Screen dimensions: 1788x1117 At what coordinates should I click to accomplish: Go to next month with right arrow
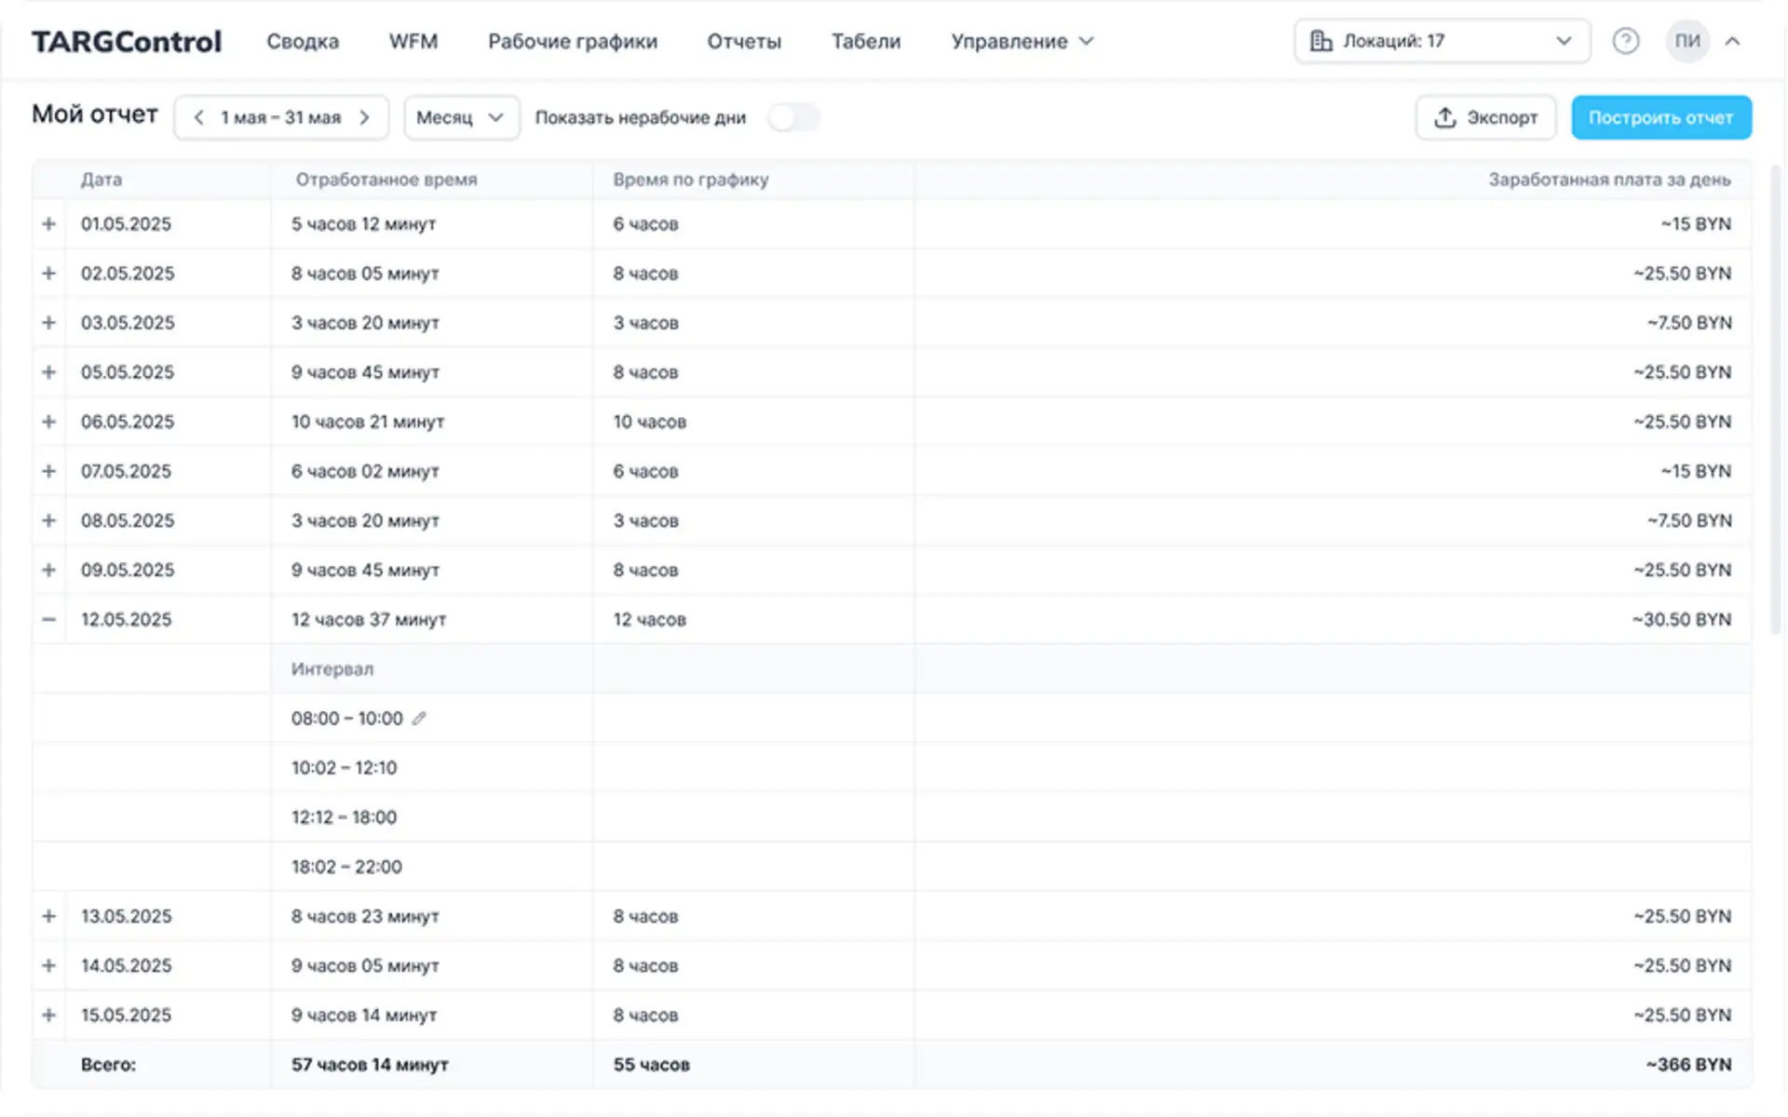[x=365, y=117]
